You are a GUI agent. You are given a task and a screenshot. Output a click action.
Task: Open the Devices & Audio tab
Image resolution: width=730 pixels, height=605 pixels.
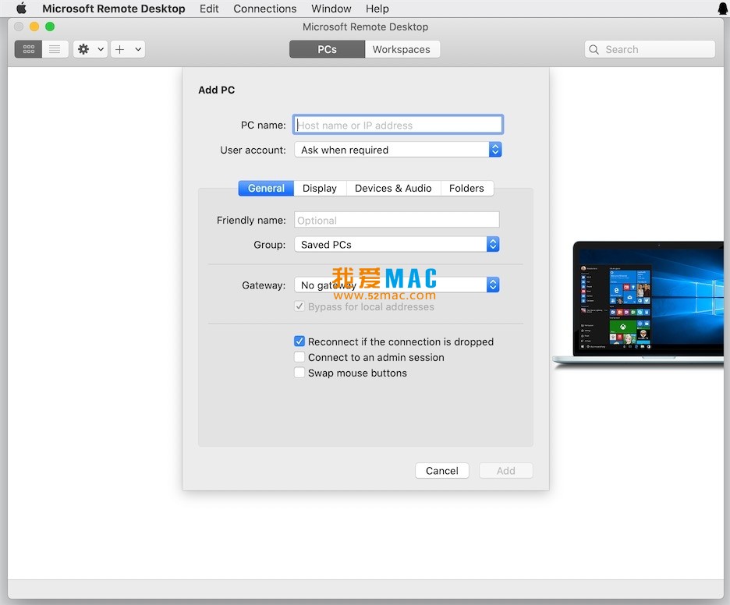(x=393, y=188)
